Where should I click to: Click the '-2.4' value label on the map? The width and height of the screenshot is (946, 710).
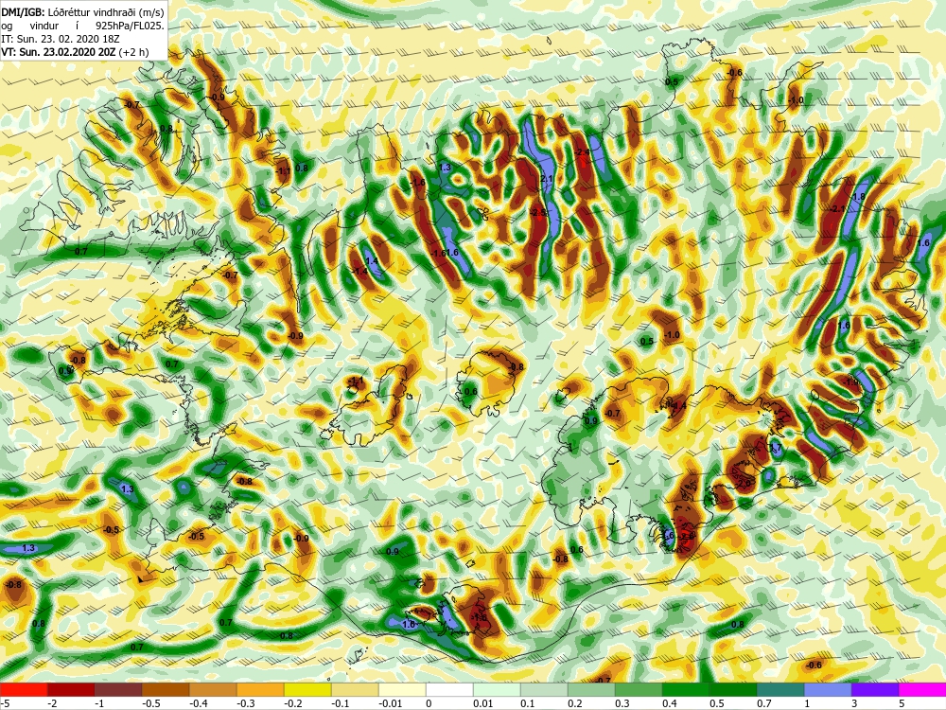click(582, 152)
